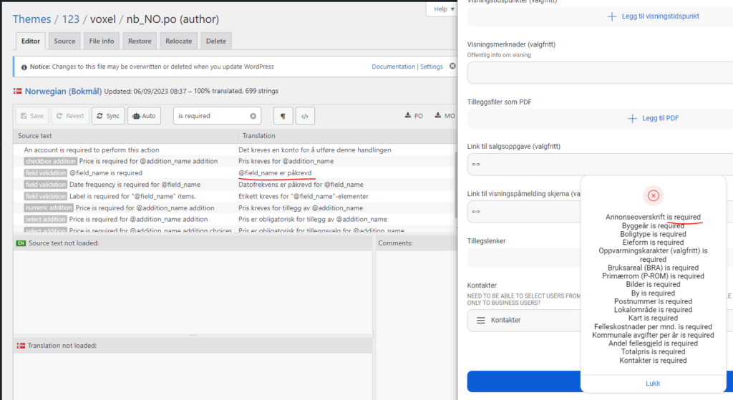Open the Kontakter dropdown field
This screenshot has height=400, width=733.
tap(524, 320)
